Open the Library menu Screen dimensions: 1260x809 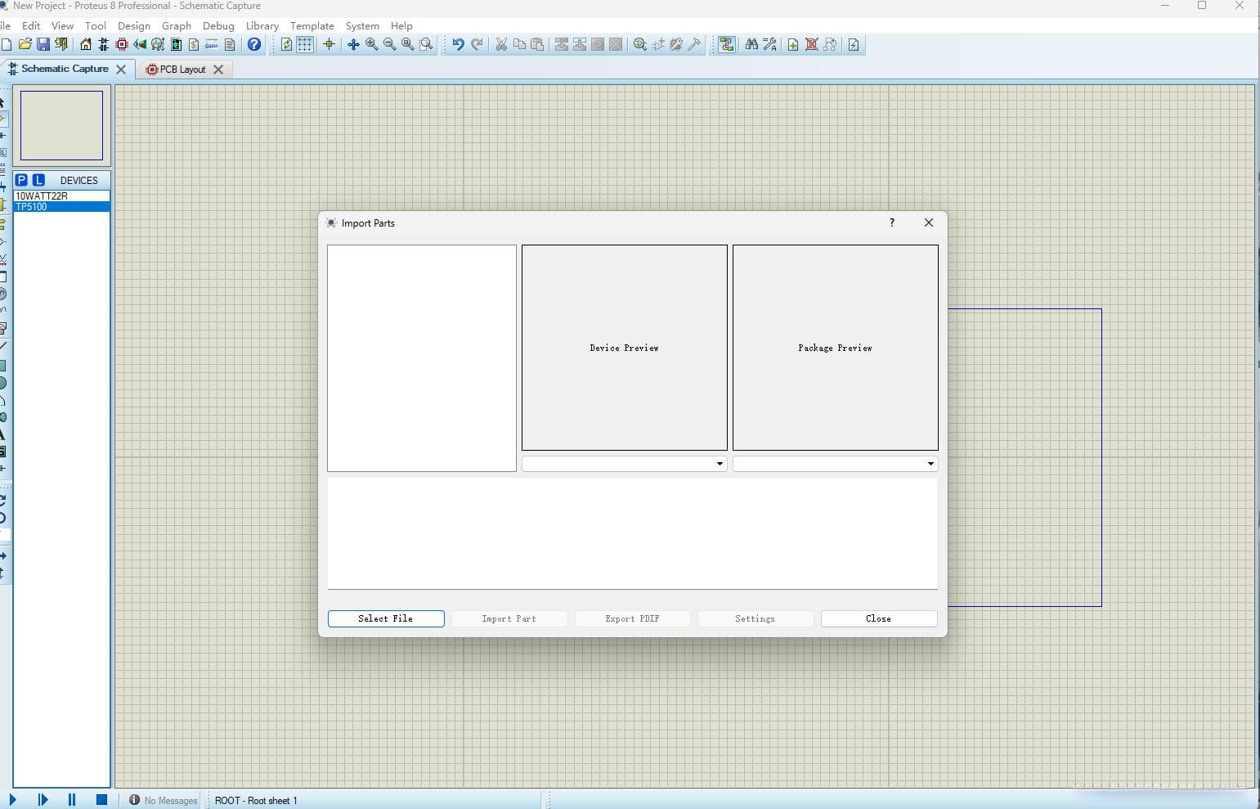[x=262, y=25]
